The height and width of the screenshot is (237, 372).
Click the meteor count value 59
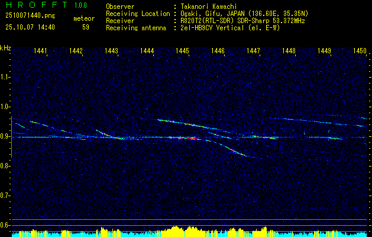(86, 27)
